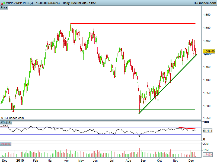
Task: Open the Daily timeframe selector
Action: [66, 3]
